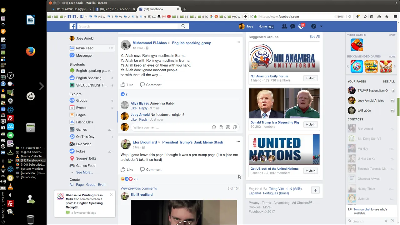The width and height of the screenshot is (400, 225).
Task: Open a new browser tab
Action: pyautogui.click(x=185, y=9)
